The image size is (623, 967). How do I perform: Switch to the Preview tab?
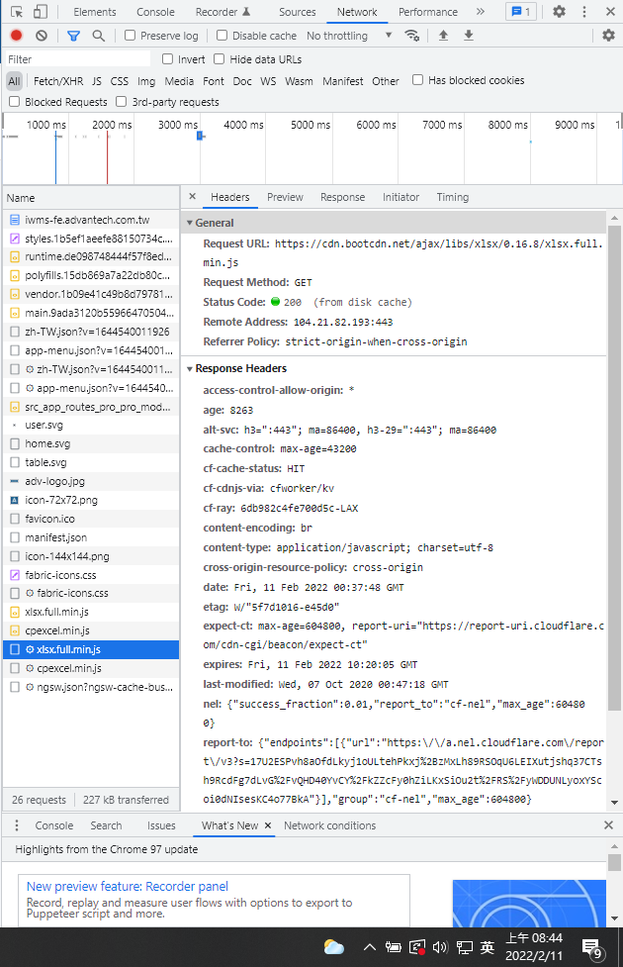click(285, 197)
